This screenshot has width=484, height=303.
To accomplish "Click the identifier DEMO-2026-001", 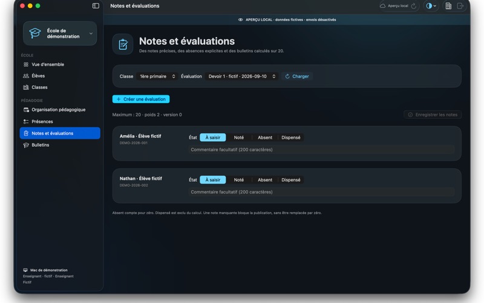I will (x=134, y=143).
